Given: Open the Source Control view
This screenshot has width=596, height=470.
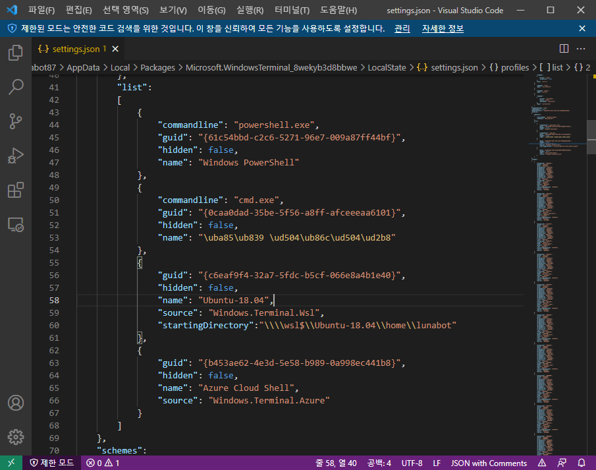Looking at the screenshot, I should click(16, 121).
